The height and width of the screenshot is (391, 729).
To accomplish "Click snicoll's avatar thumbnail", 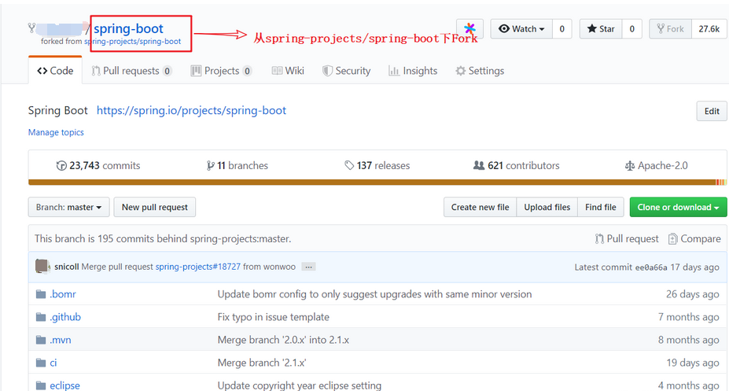I will (42, 267).
